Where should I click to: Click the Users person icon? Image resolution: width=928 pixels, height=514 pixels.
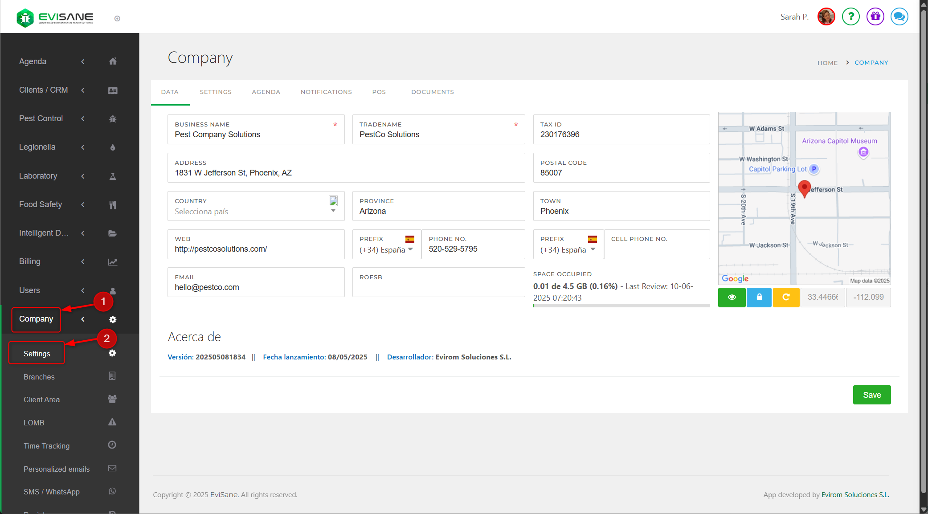113,291
